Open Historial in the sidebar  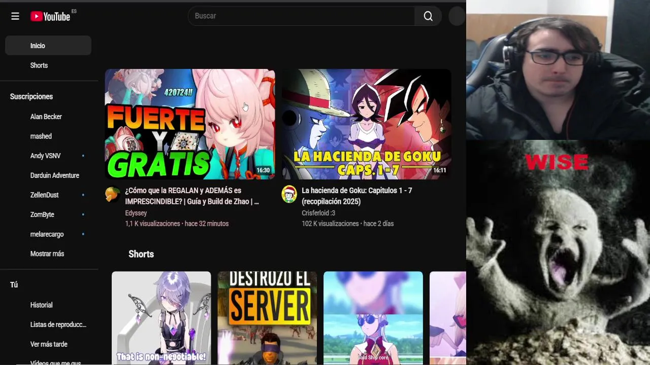click(48, 305)
